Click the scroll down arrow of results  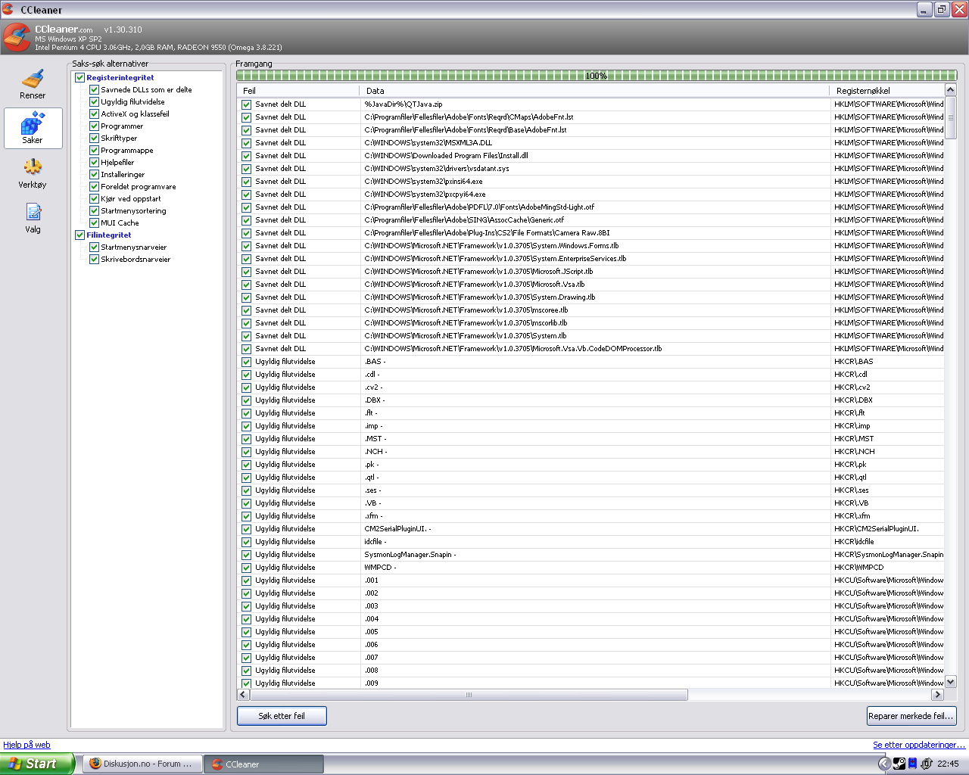pyautogui.click(x=951, y=682)
